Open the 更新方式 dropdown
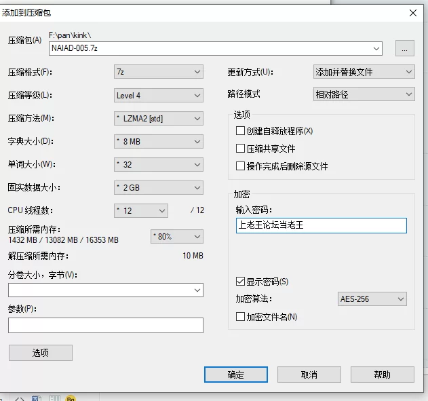 pyautogui.click(x=364, y=72)
